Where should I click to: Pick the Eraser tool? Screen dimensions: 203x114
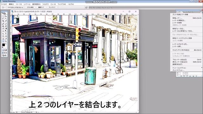click(3, 28)
